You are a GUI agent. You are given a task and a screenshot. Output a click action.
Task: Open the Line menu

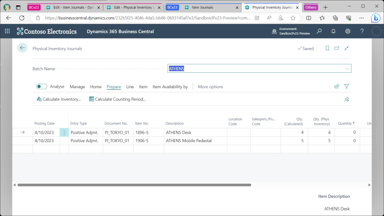[x=130, y=87]
